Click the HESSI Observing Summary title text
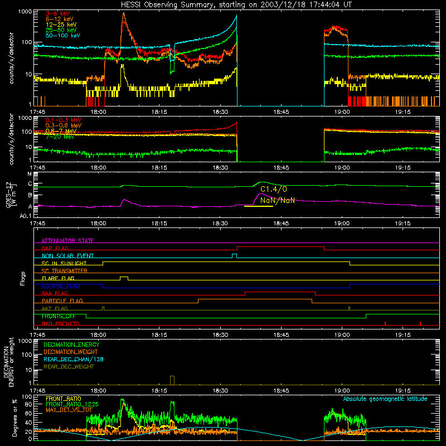 (236, 5)
